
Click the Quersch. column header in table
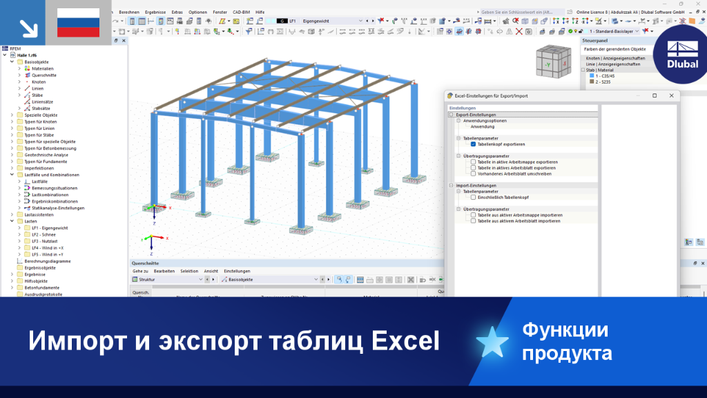pos(141,293)
